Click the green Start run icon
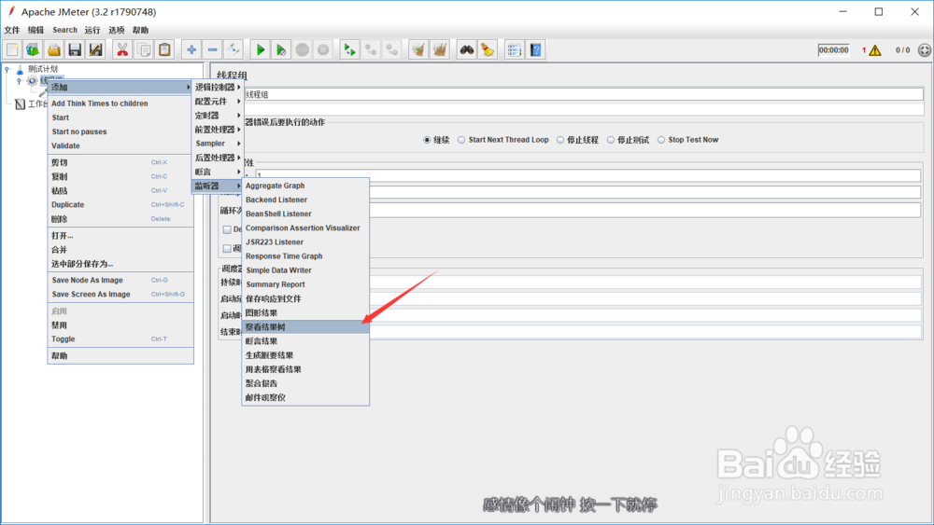Viewport: 934px width, 525px height. [x=261, y=50]
